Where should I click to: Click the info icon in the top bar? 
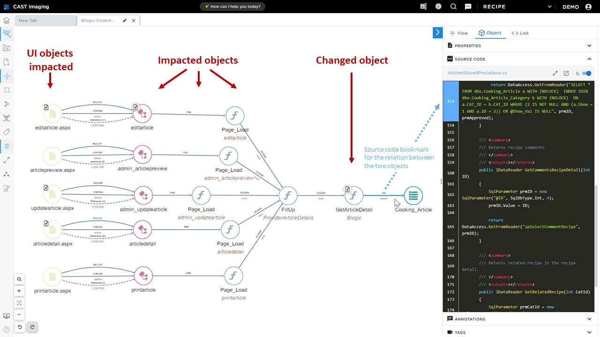pyautogui.click(x=438, y=6)
